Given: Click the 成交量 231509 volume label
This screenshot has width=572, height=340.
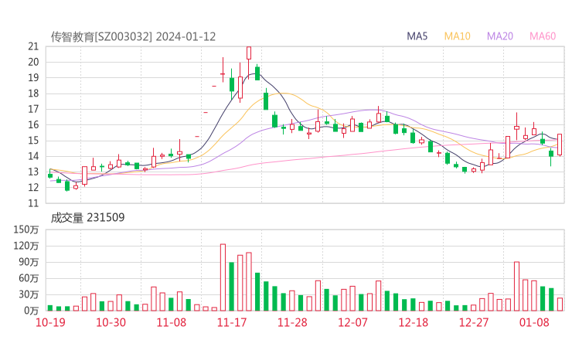Looking at the screenshot, I should pyautogui.click(x=87, y=217).
